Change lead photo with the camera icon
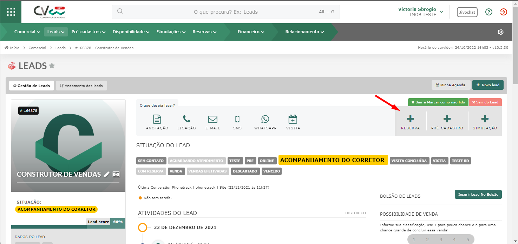This screenshot has width=518, height=244. [x=116, y=174]
